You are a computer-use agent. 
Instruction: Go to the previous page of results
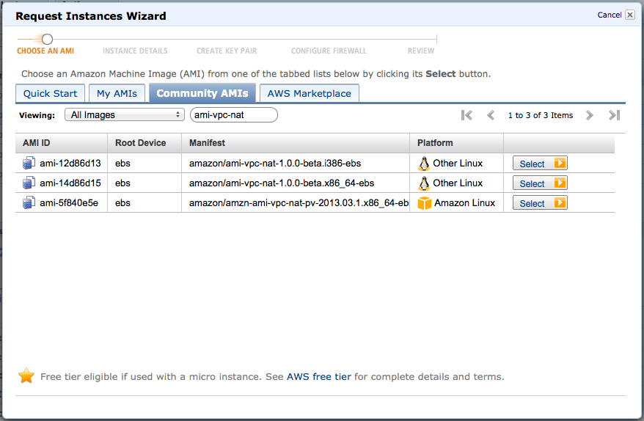point(491,115)
